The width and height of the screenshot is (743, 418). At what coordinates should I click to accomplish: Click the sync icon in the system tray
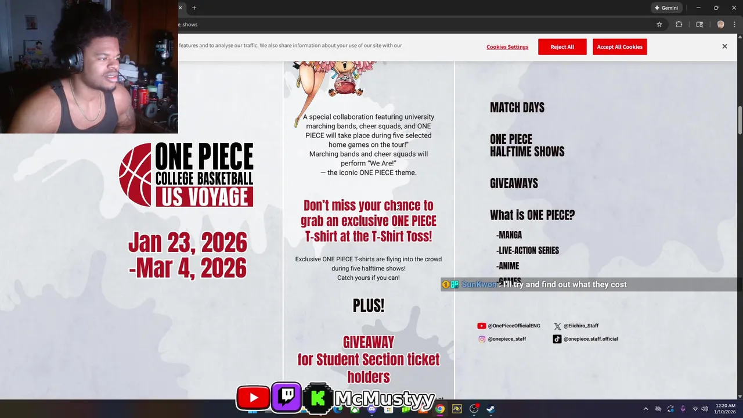click(670, 409)
